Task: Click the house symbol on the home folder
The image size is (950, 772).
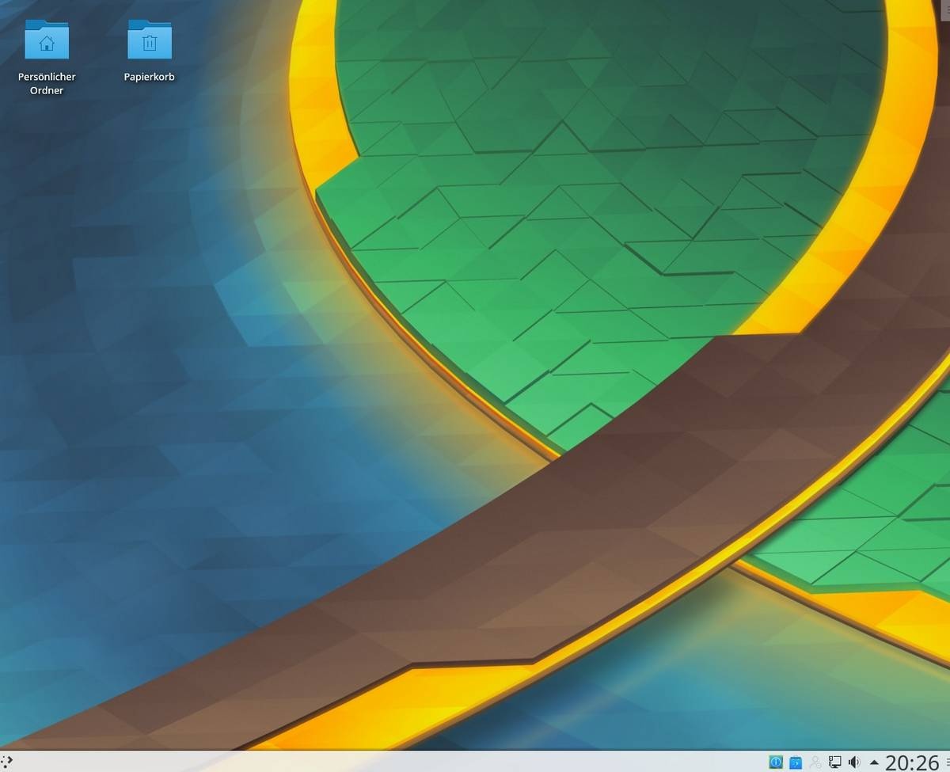Action: [47, 44]
